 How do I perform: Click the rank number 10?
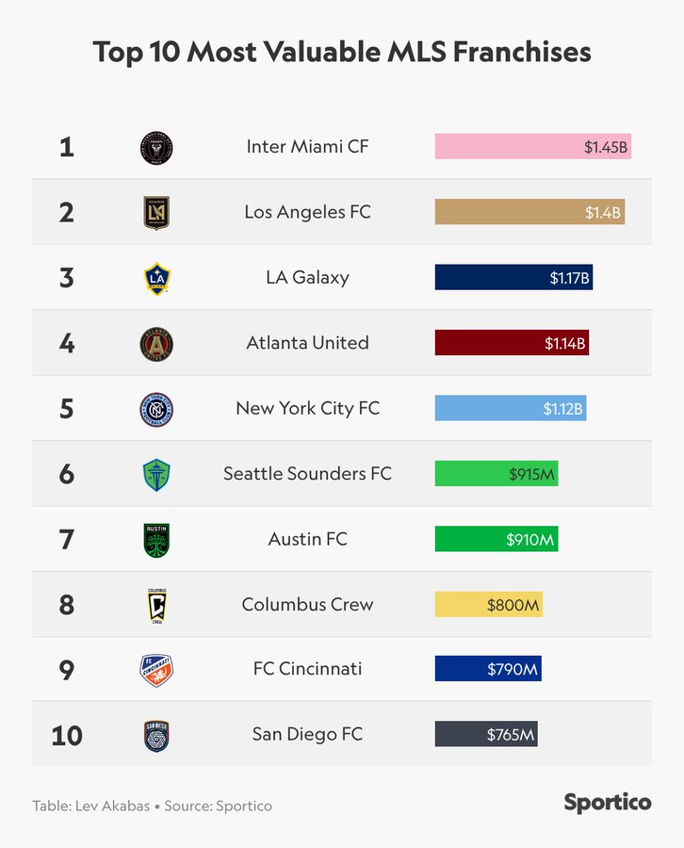point(67,735)
